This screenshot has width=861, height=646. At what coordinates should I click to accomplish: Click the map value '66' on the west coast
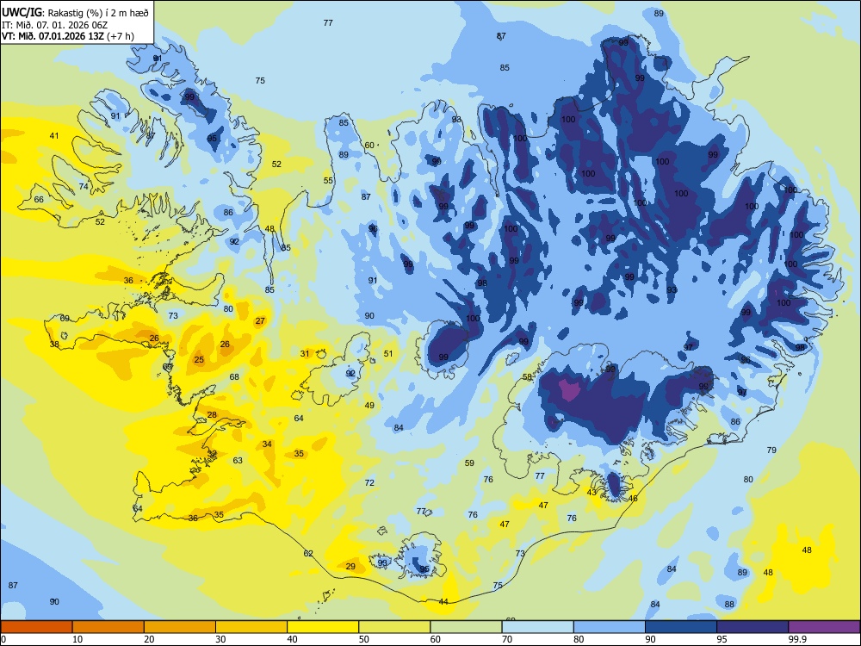pos(39,200)
